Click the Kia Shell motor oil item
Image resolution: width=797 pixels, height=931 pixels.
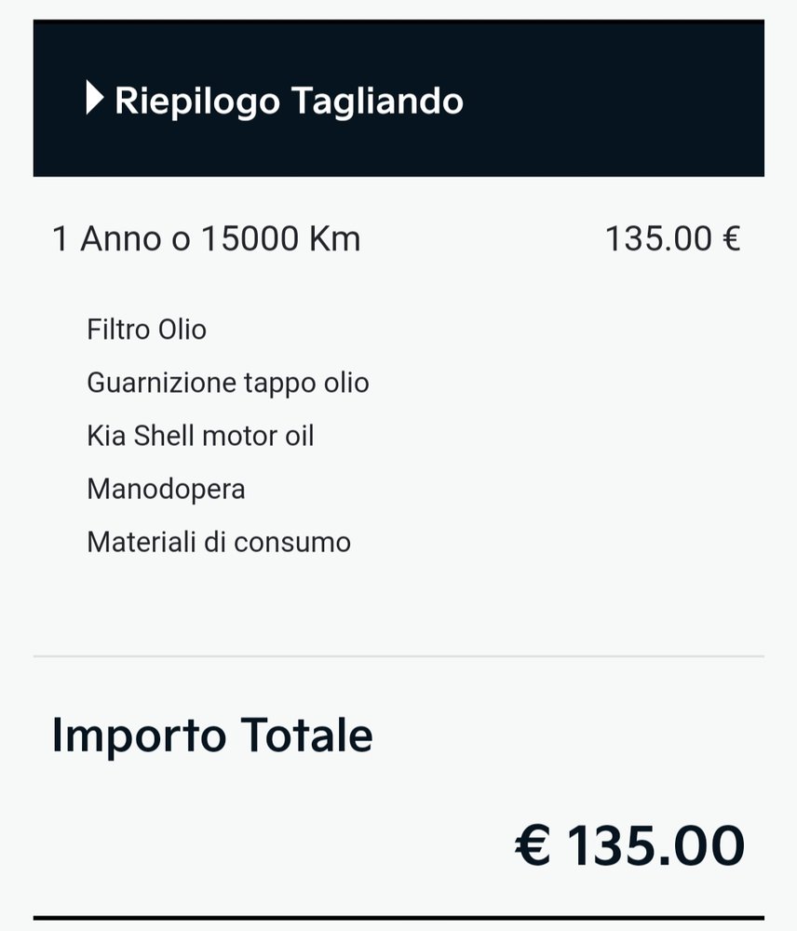pos(200,436)
